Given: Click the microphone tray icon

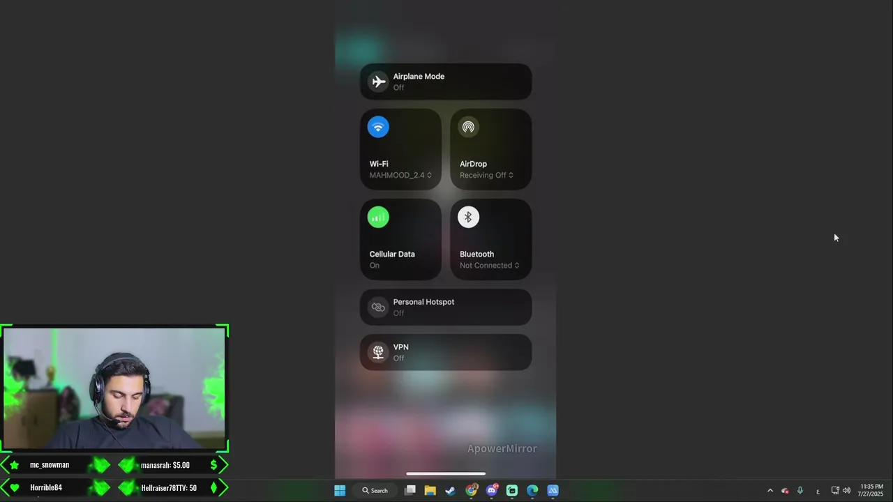Looking at the screenshot, I should (800, 490).
